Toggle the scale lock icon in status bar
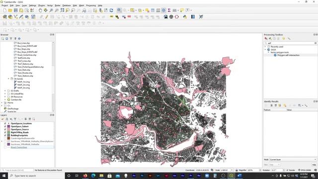The width and height of the screenshot is (318, 179). click(x=237, y=170)
